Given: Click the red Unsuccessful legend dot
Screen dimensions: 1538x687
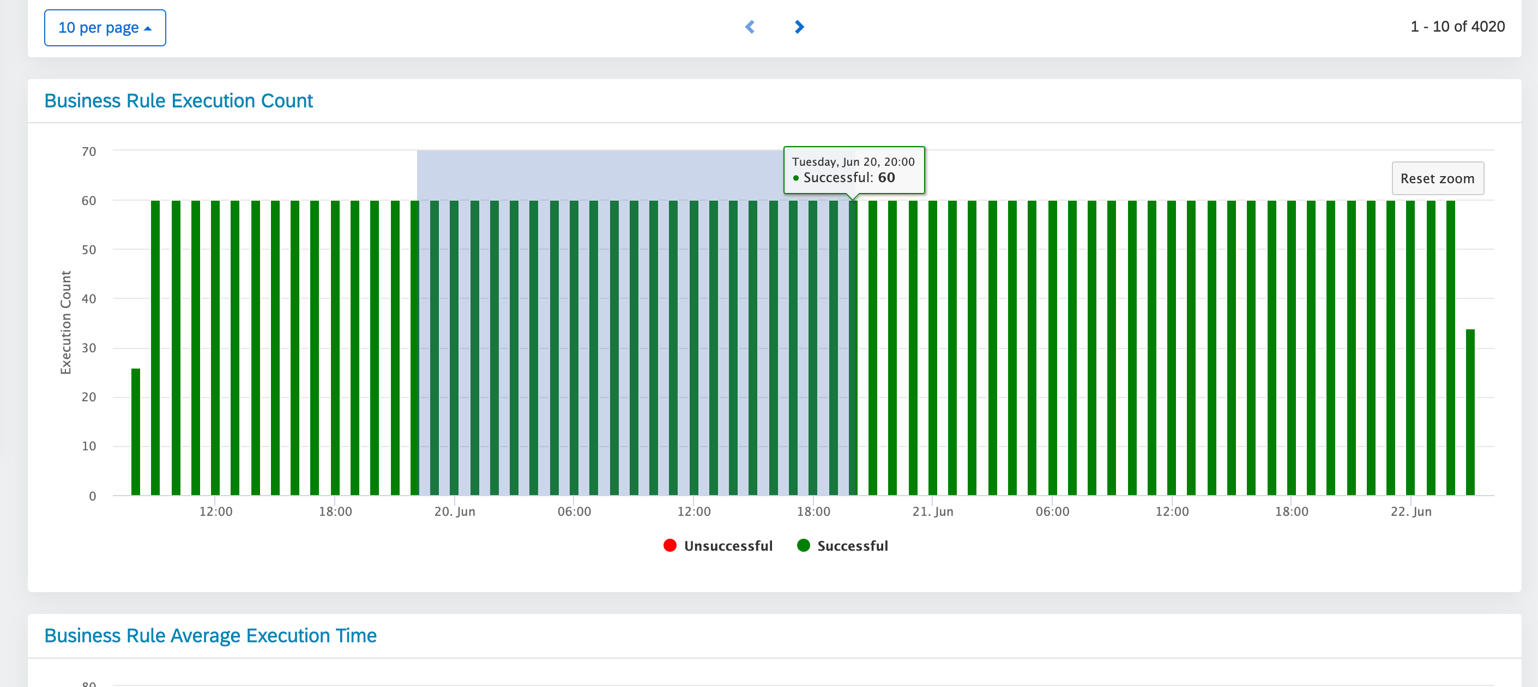Looking at the screenshot, I should [x=670, y=545].
